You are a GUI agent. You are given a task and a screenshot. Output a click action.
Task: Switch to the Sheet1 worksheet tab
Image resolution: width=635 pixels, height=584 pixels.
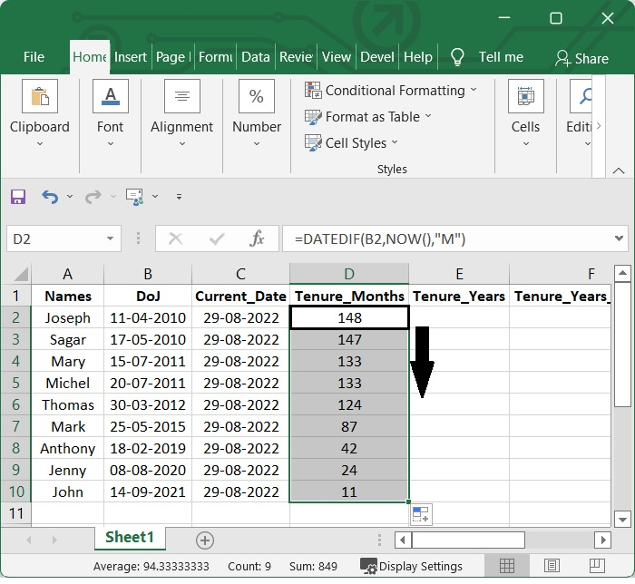pos(130,538)
